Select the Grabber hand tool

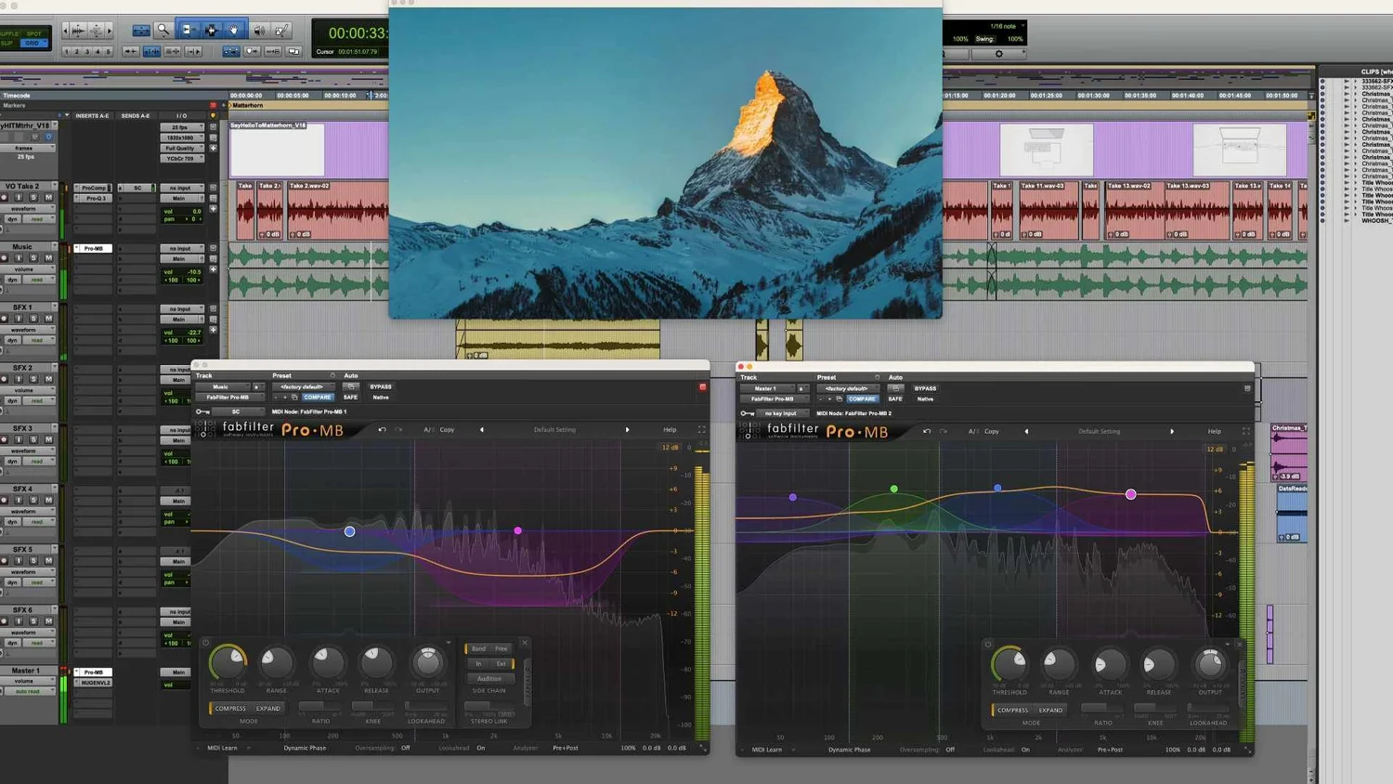[234, 31]
